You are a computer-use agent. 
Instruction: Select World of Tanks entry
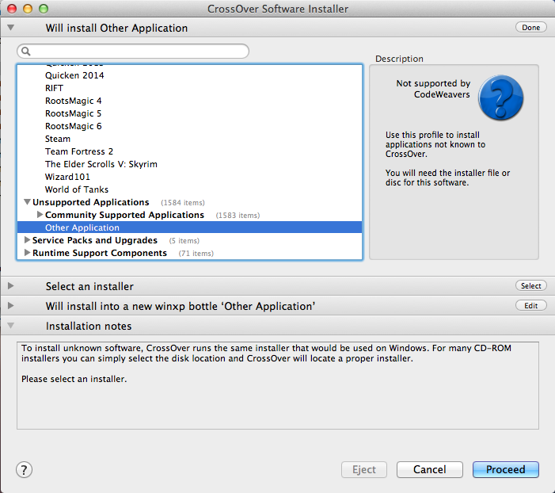point(77,189)
